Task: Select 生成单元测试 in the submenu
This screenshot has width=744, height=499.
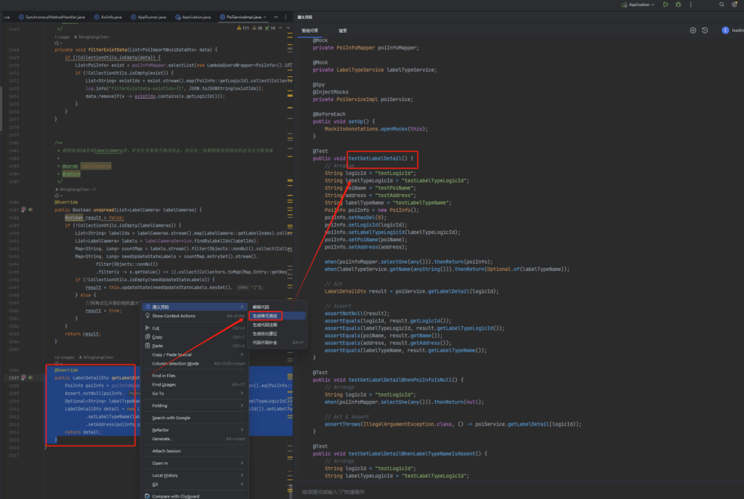Action: [266, 316]
